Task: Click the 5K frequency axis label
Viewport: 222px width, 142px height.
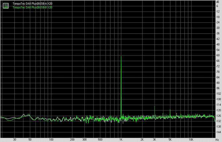Action: pos(170,140)
